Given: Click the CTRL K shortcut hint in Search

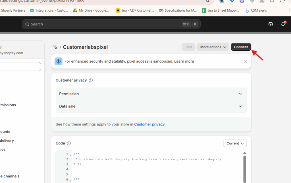Looking at the screenshot, I should click(x=190, y=24).
